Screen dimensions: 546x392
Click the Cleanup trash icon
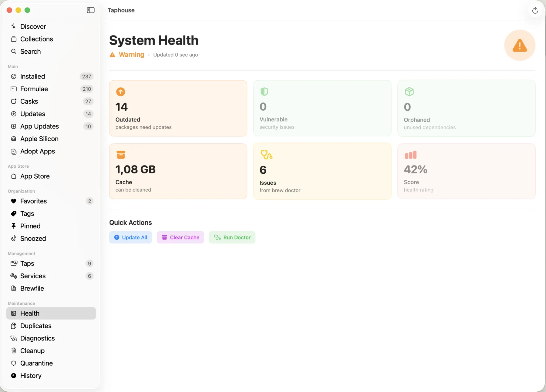pos(14,350)
